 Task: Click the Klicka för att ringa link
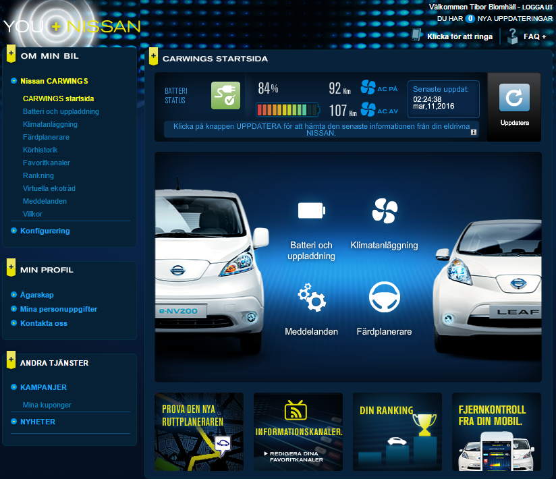tap(460, 36)
